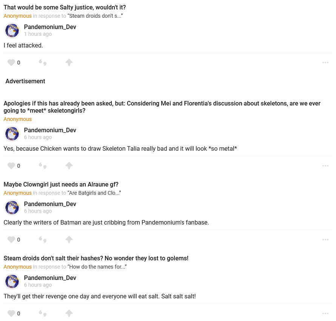Click the Pandemonium_Dev avatar on the skeletongirls question
The height and width of the screenshot is (321, 336).
pos(12,134)
